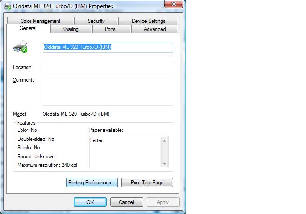The image size is (306, 214).
Task: Click the printer icon in the title bar
Action: click(x=8, y=6)
